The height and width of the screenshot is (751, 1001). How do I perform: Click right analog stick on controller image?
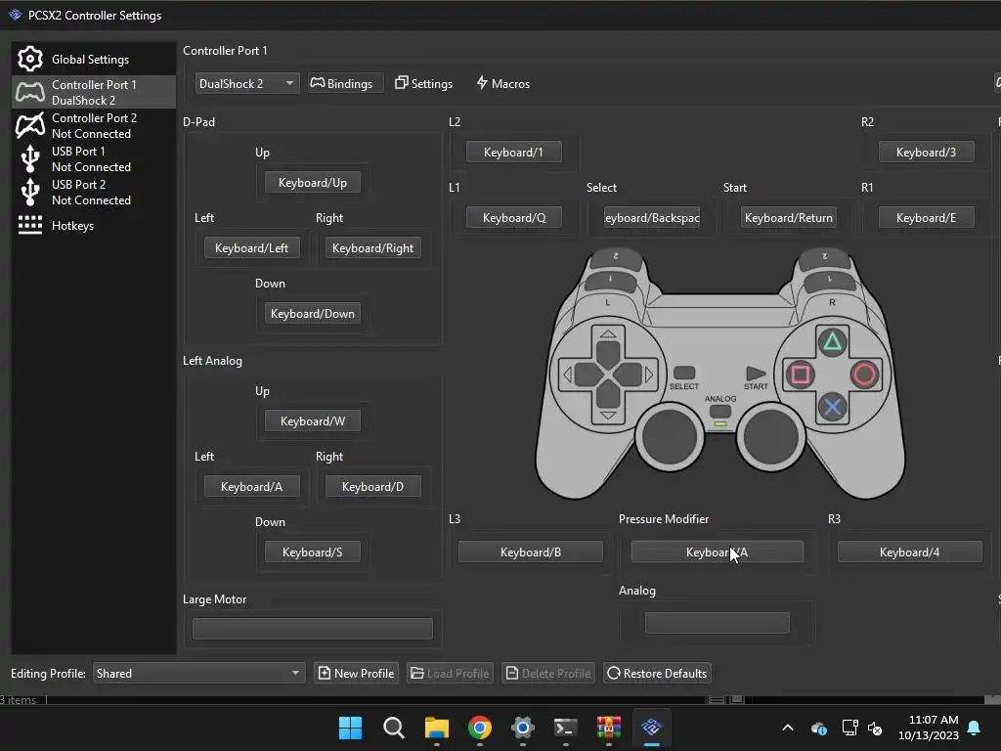(771, 437)
